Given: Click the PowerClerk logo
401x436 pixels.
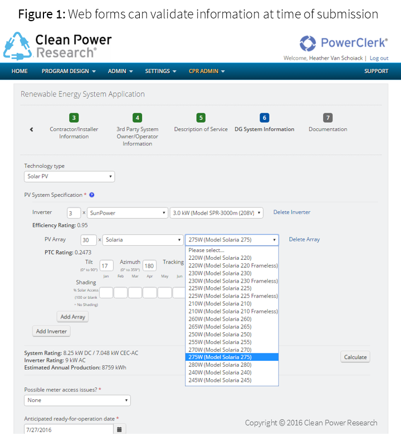Looking at the screenshot, I should tap(343, 43).
